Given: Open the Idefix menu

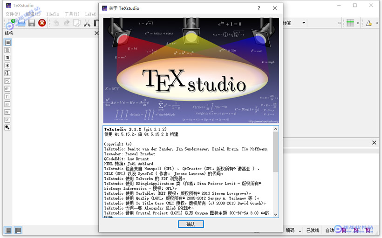Looking at the screenshot, I should pyautogui.click(x=53, y=14).
